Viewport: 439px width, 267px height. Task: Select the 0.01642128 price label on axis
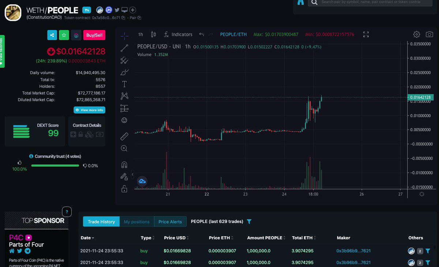pyautogui.click(x=421, y=97)
